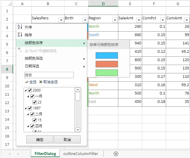Select column E header
Viewport: 190px width, 158px height.
pos(130,4)
